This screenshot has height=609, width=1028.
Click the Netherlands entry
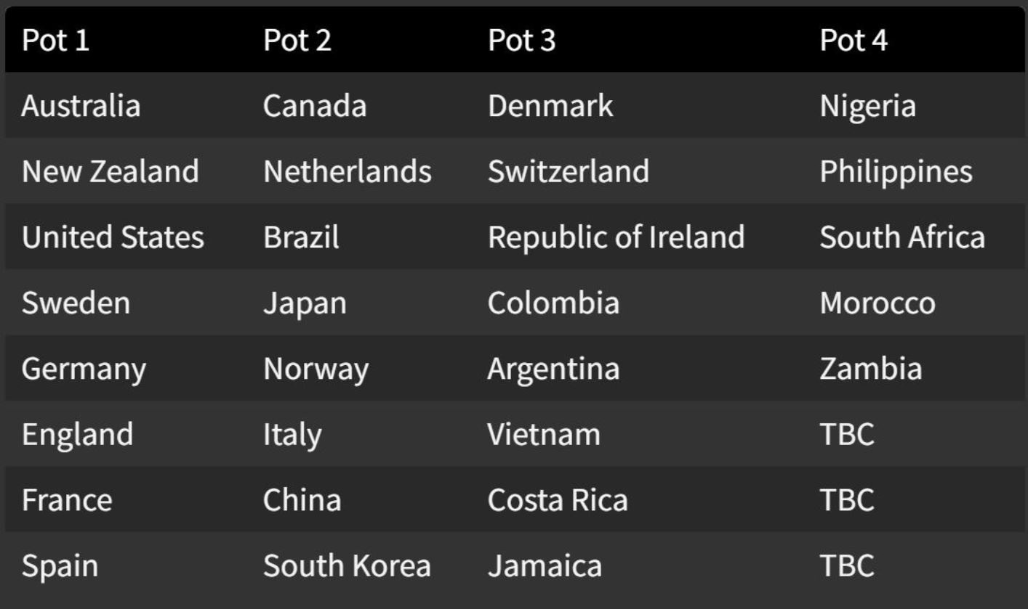pyautogui.click(x=347, y=172)
